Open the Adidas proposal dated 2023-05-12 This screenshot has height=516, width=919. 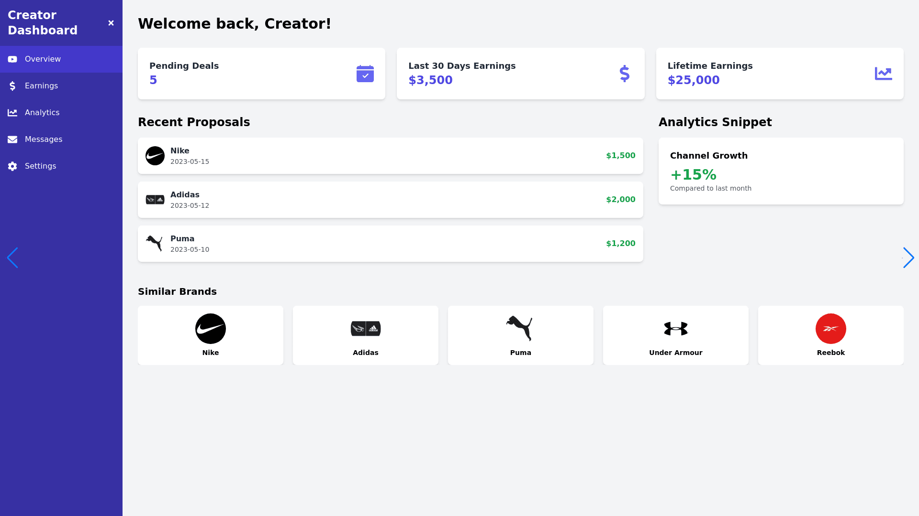click(390, 200)
